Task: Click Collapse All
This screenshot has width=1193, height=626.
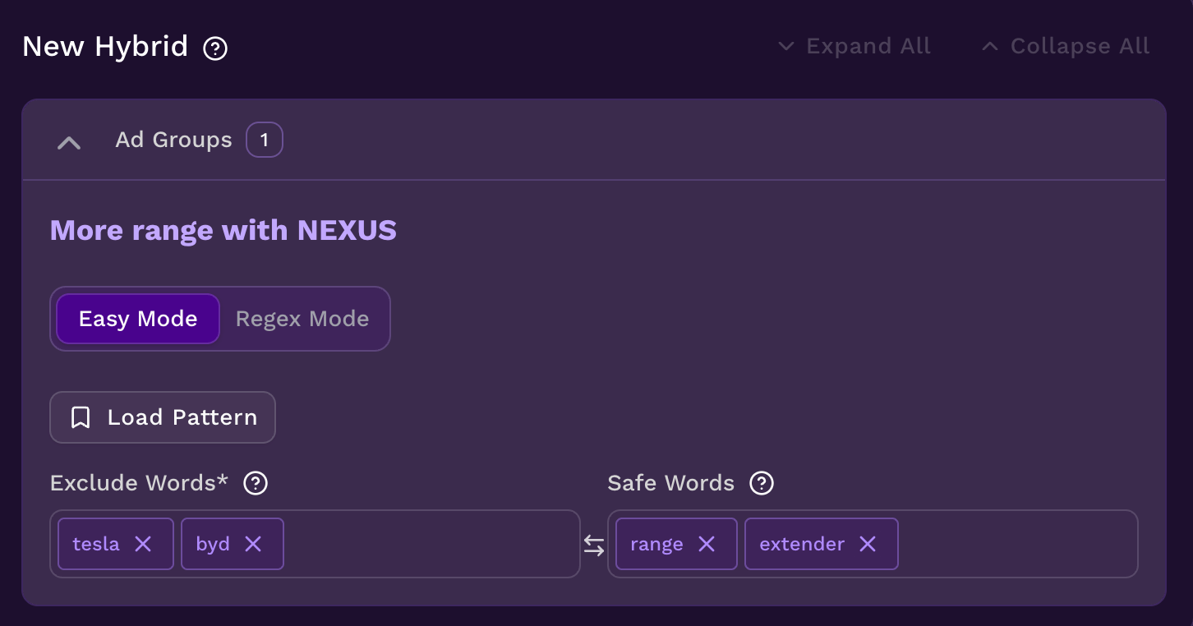Action: click(1066, 46)
